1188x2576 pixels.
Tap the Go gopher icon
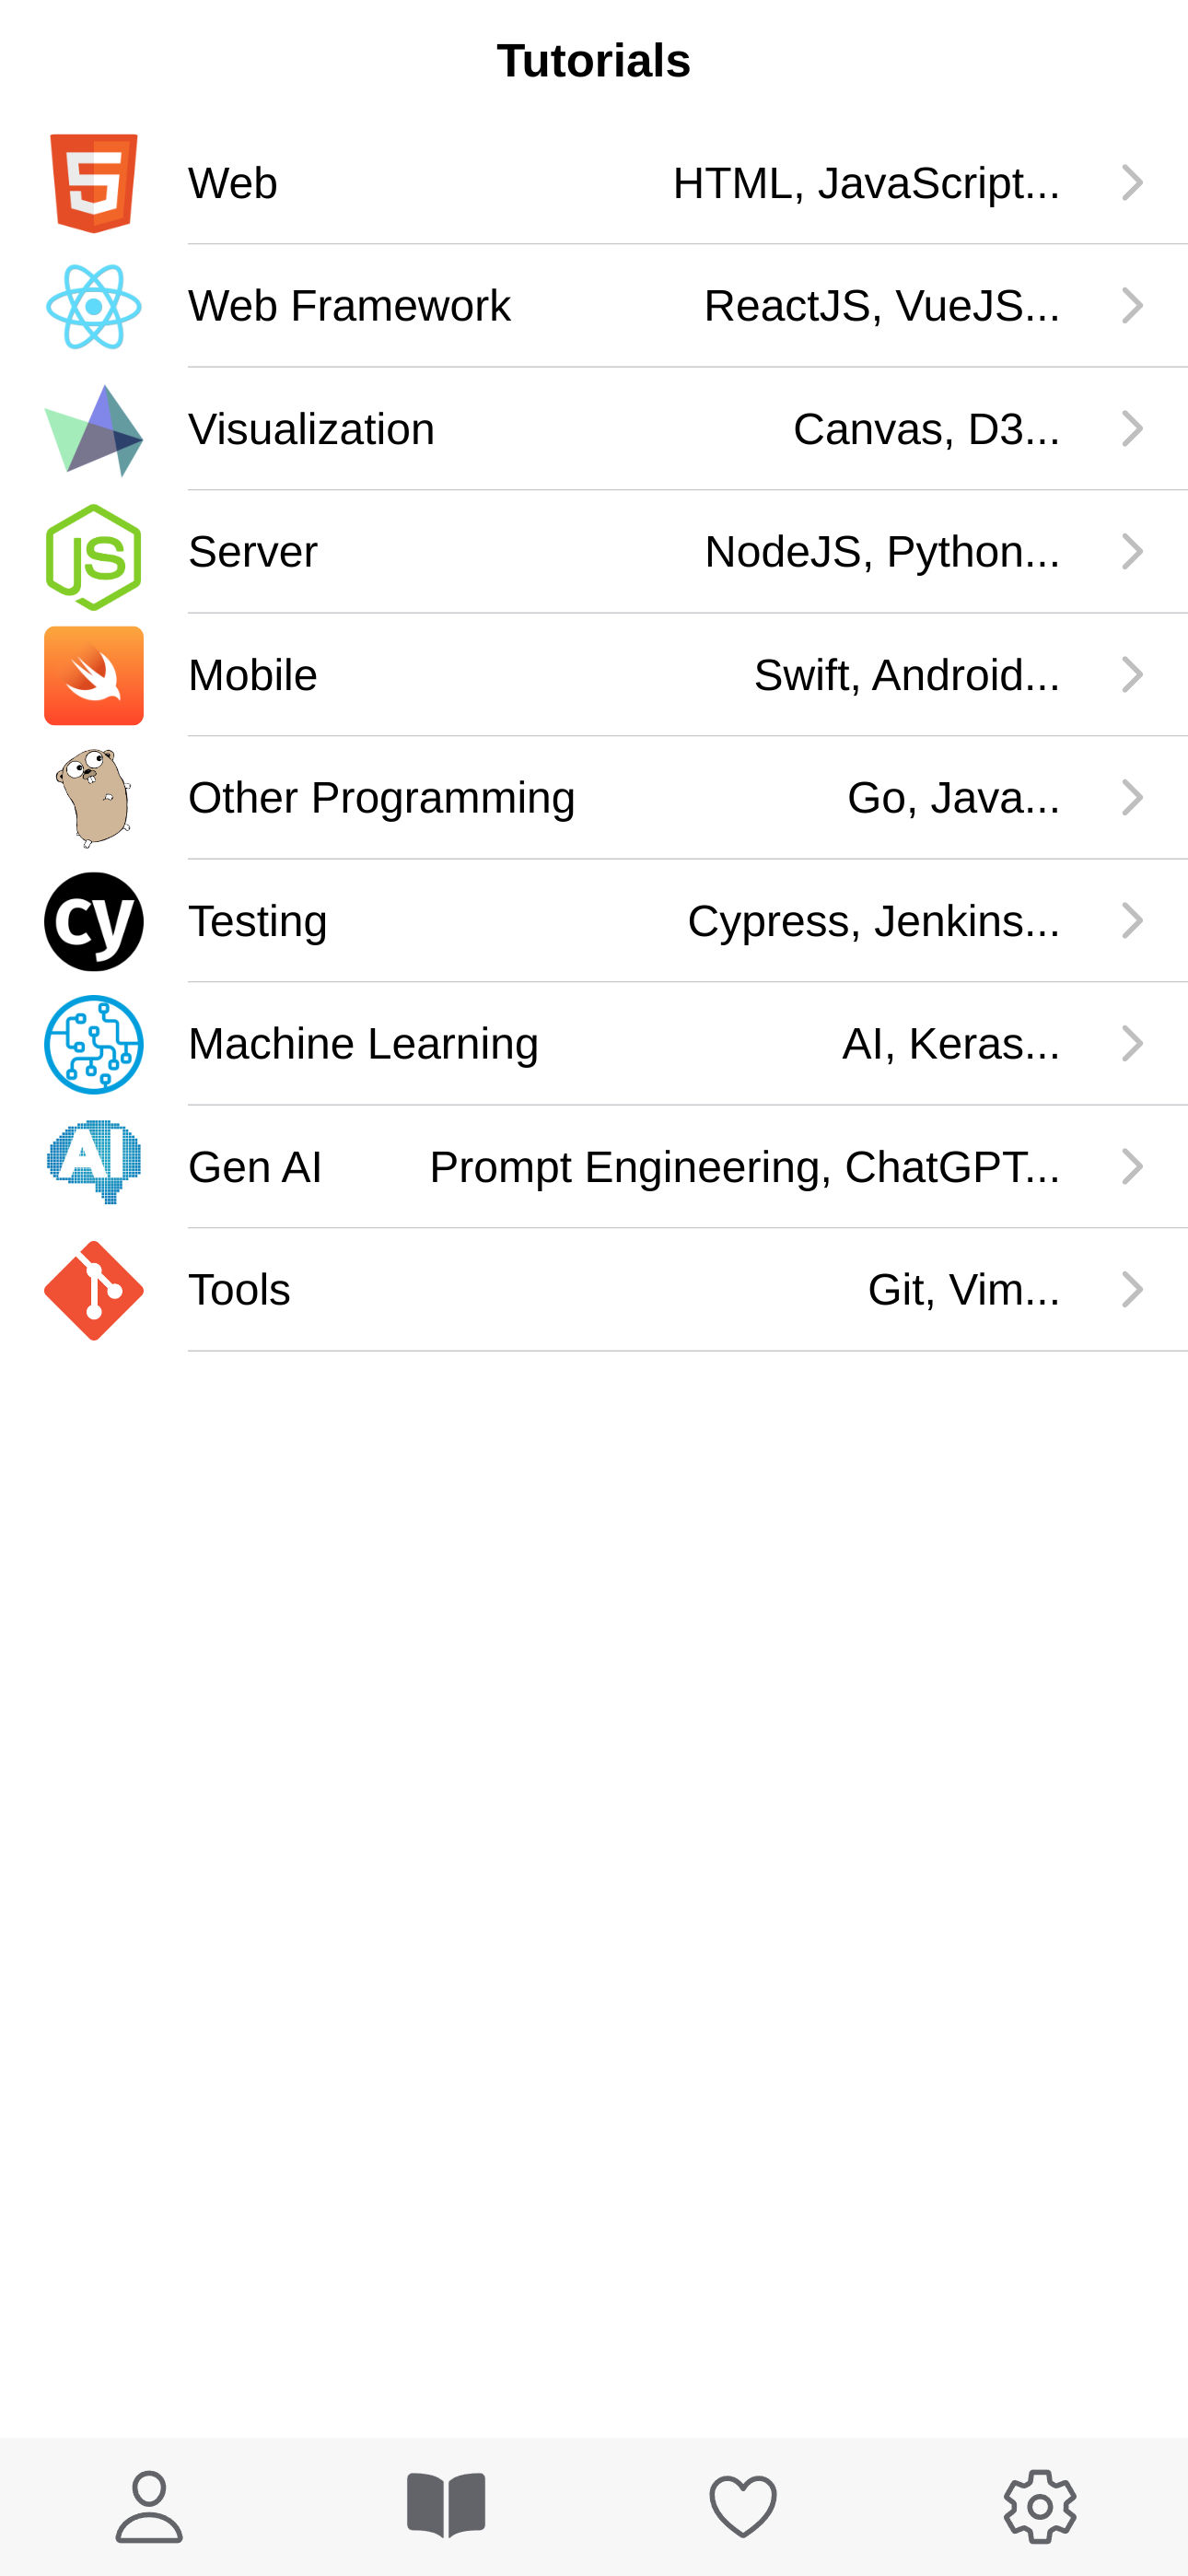(x=94, y=798)
